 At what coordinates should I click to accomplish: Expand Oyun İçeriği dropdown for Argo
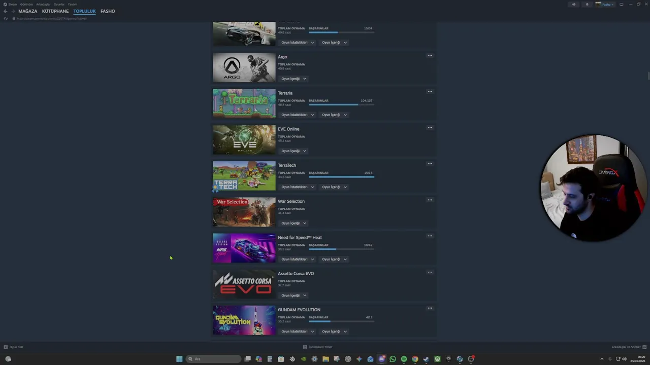(x=294, y=79)
